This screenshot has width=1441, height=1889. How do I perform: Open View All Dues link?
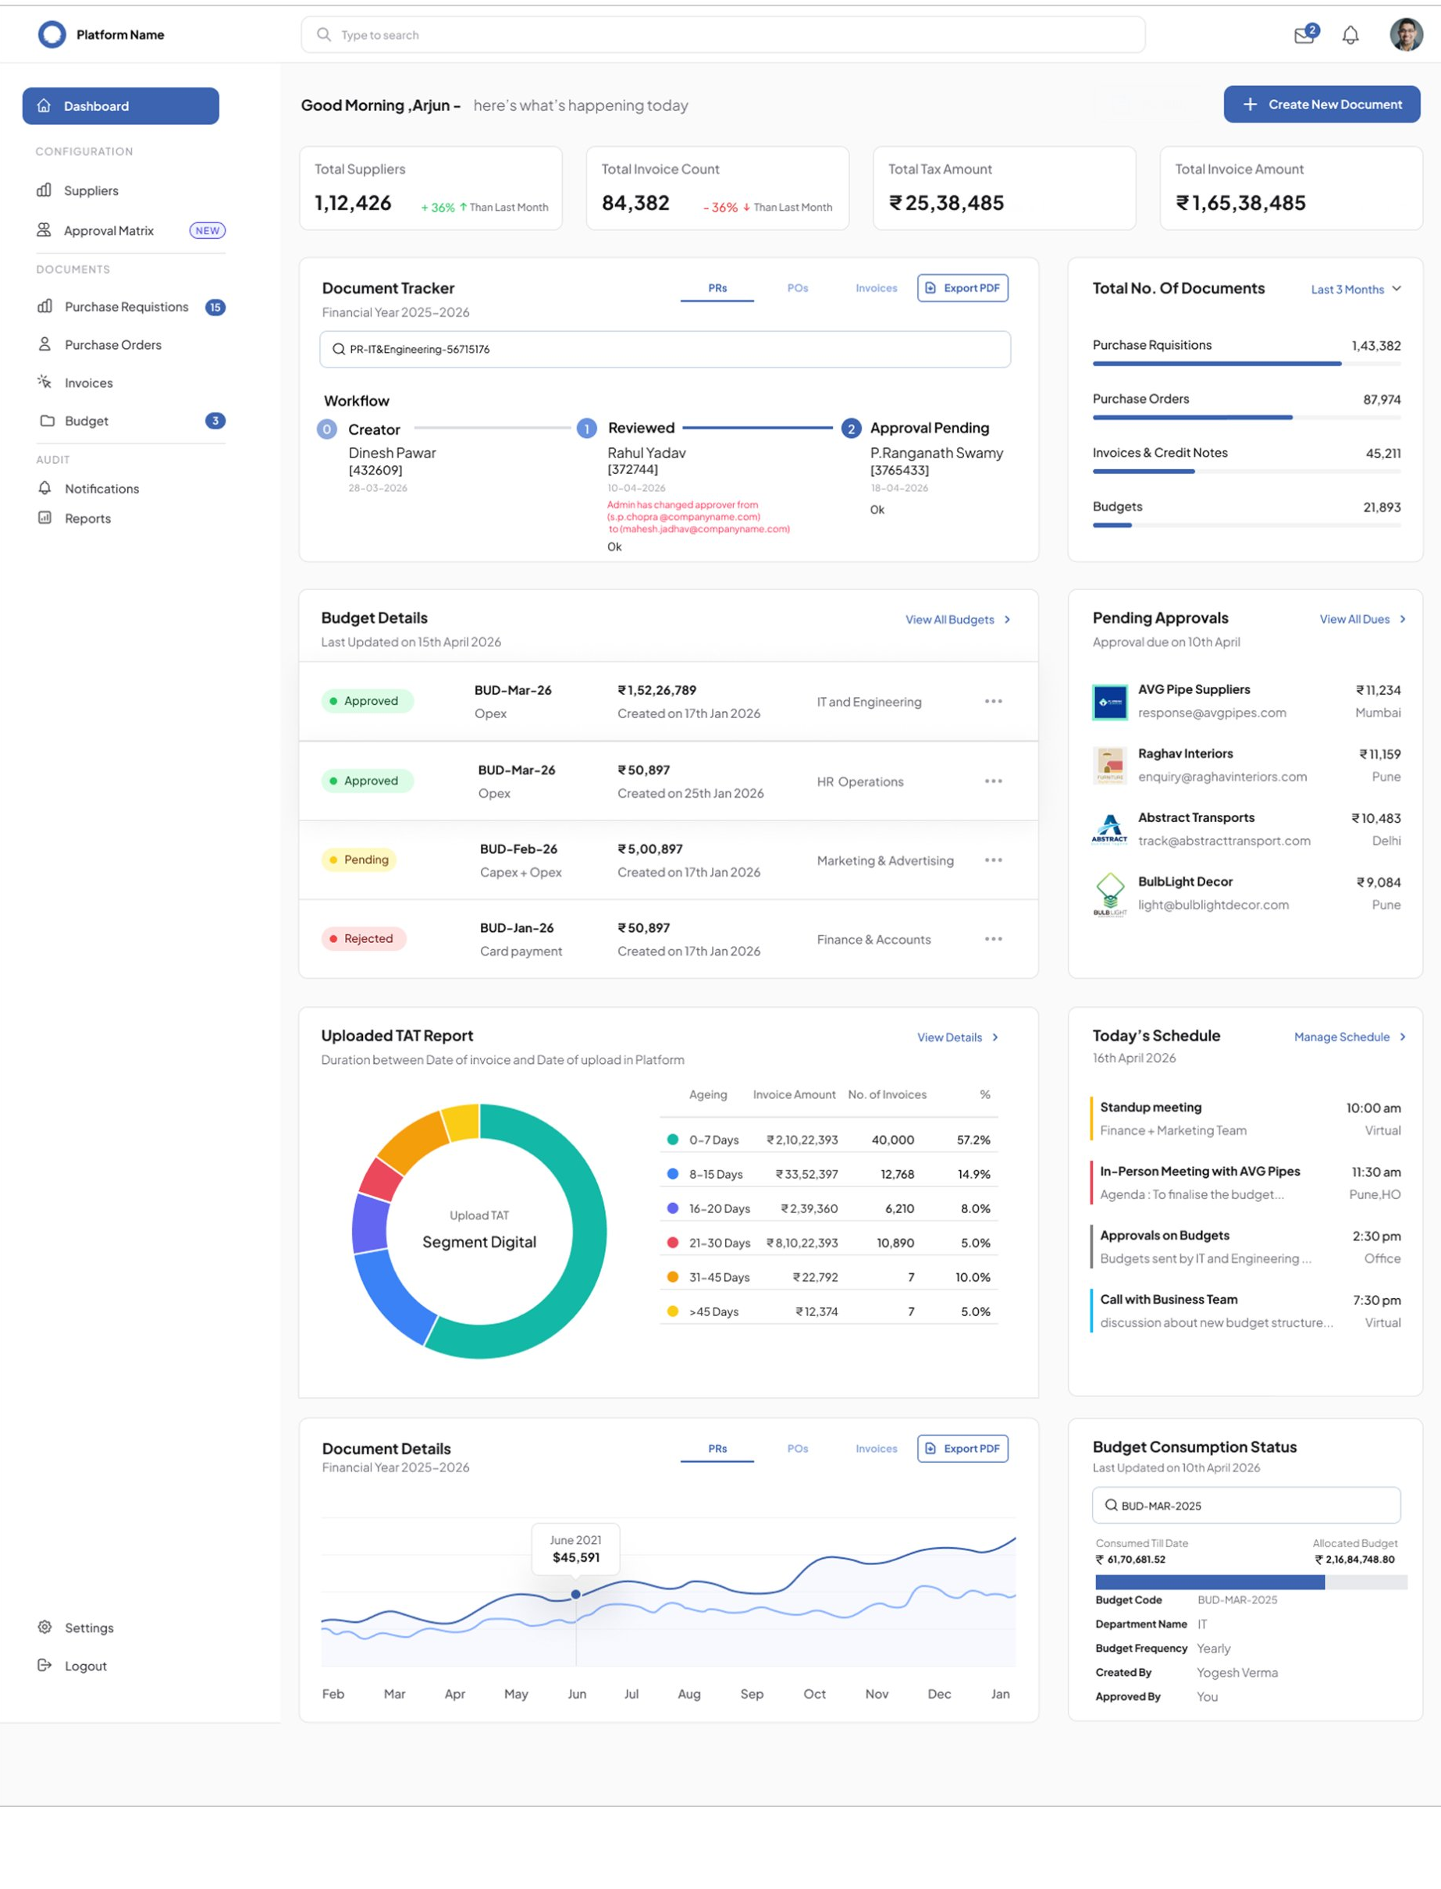click(1362, 619)
